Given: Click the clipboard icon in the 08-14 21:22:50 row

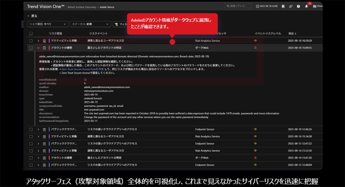Looking at the screenshot, I should tap(45, 151).
